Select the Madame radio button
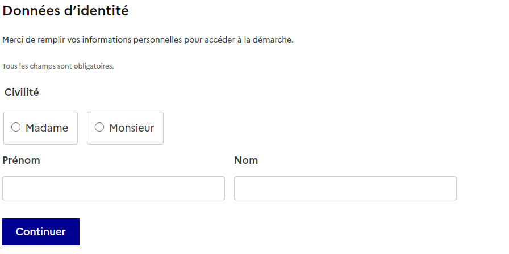This screenshot has height=254, width=509. click(x=16, y=128)
